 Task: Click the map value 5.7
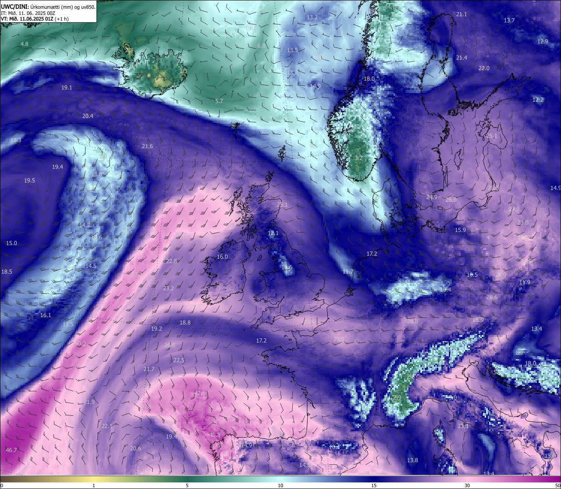[219, 101]
